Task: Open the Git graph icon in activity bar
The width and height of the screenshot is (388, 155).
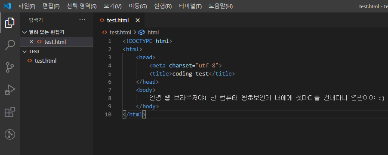Action: pyautogui.click(x=10, y=134)
